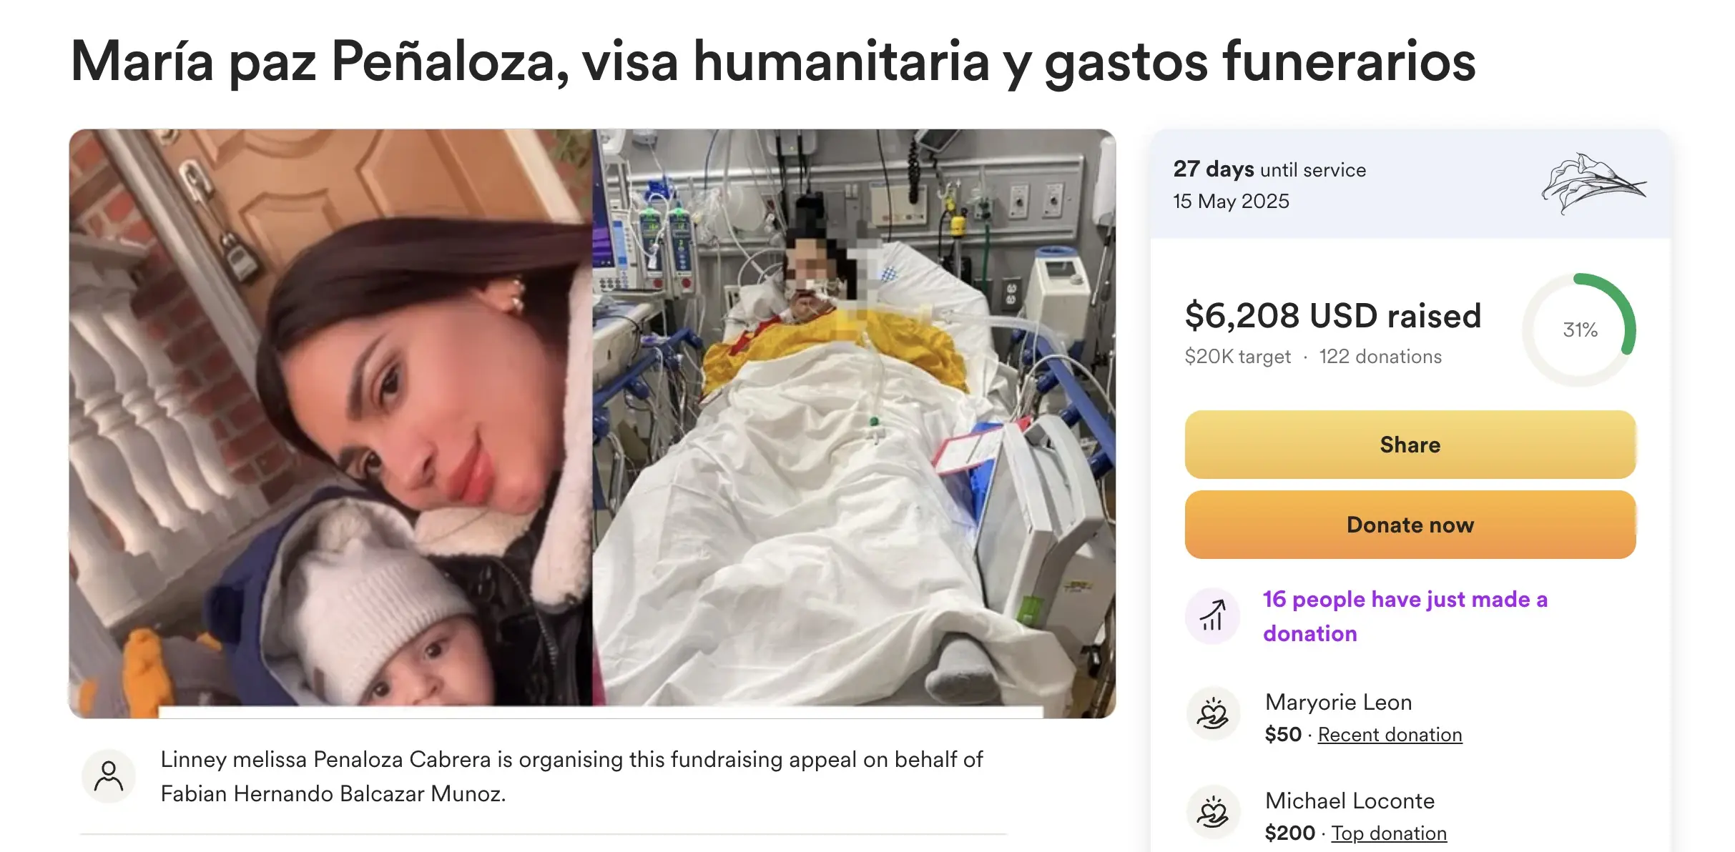Click "16 people have just made a donation"
Screen dimensions: 1735x852
(1405, 616)
